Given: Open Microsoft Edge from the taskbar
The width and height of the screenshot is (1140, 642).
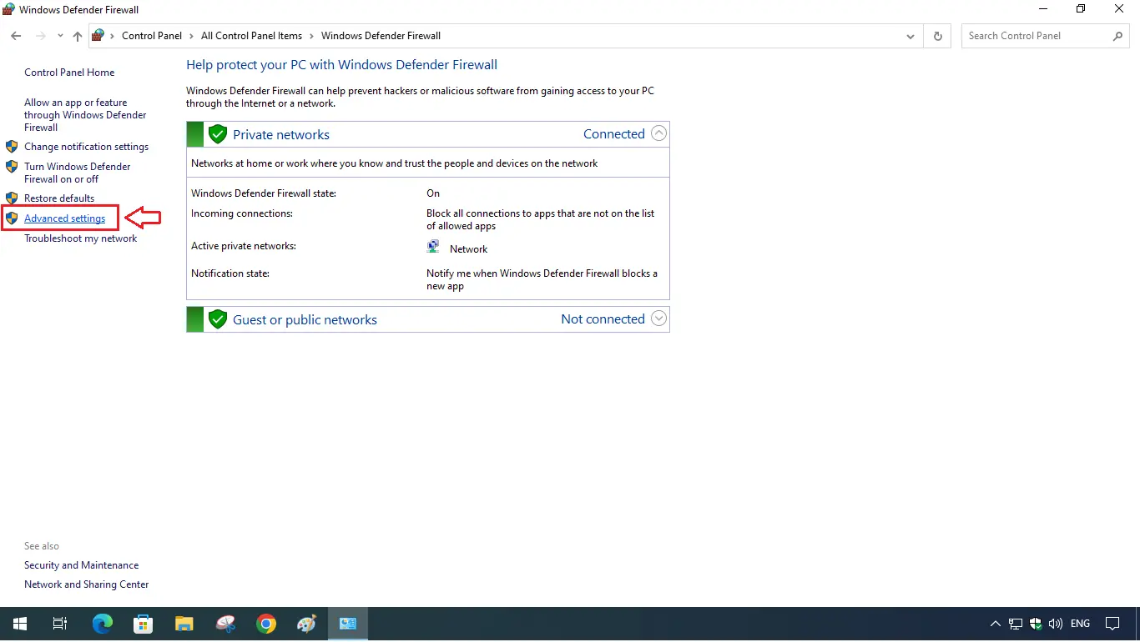Looking at the screenshot, I should (x=103, y=624).
